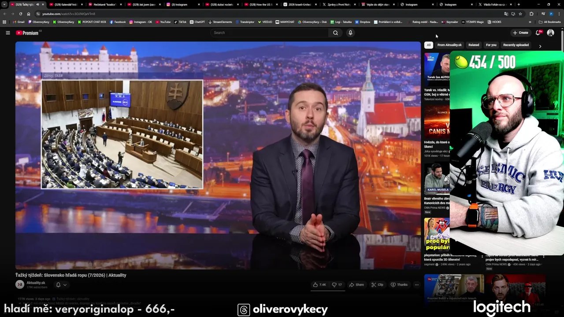
Task: Close the (3) Instagram browser tab
Action: [199, 4]
